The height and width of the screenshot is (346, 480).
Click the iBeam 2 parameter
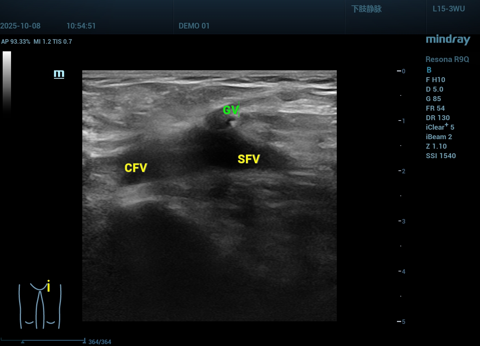(439, 137)
